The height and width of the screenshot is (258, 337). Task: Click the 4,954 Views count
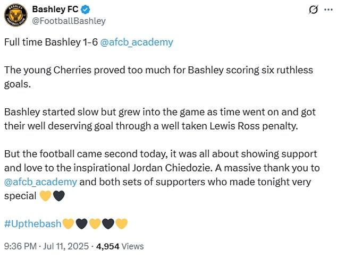click(x=120, y=246)
